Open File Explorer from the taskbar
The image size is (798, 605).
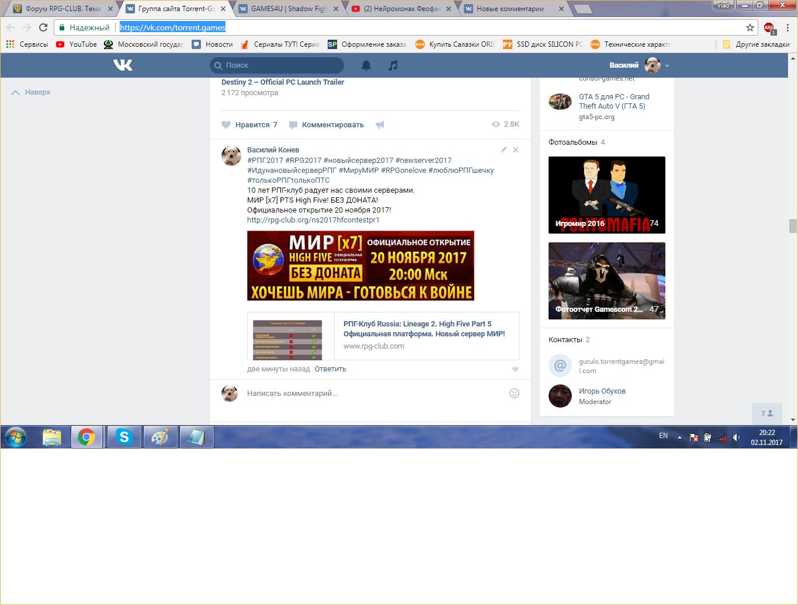coord(51,437)
